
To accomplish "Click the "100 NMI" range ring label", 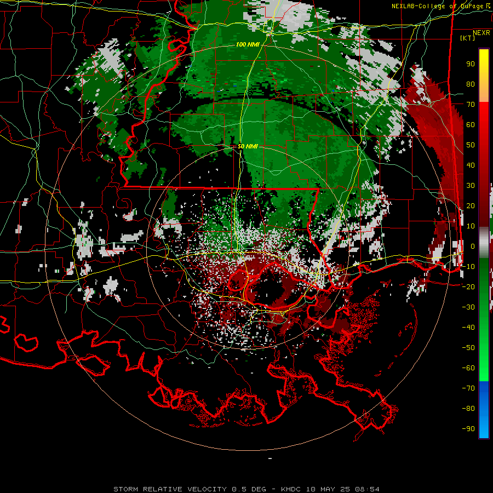I will point(248,45).
